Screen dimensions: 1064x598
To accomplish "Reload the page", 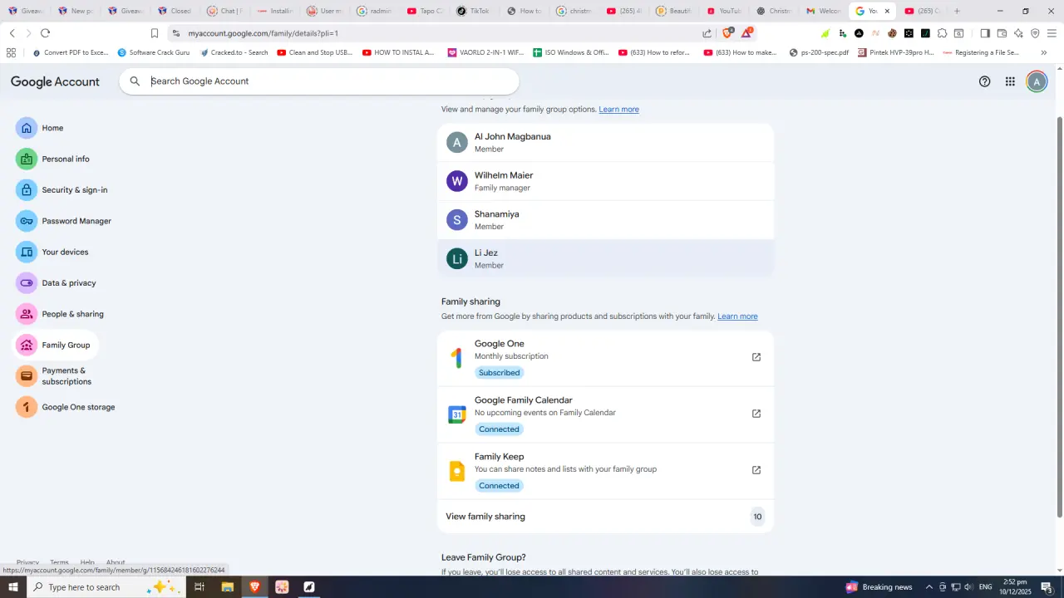I will pyautogui.click(x=45, y=33).
